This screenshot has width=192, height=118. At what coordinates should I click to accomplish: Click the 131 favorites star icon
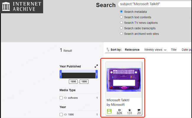point(130,110)
